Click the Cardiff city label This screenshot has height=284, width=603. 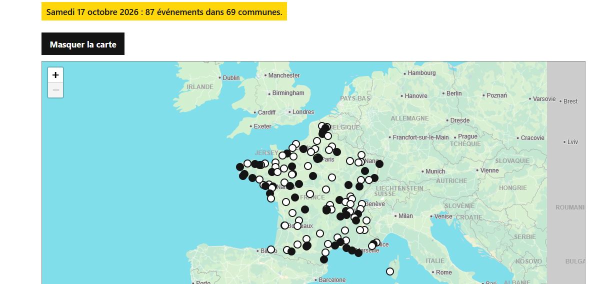pyautogui.click(x=266, y=112)
